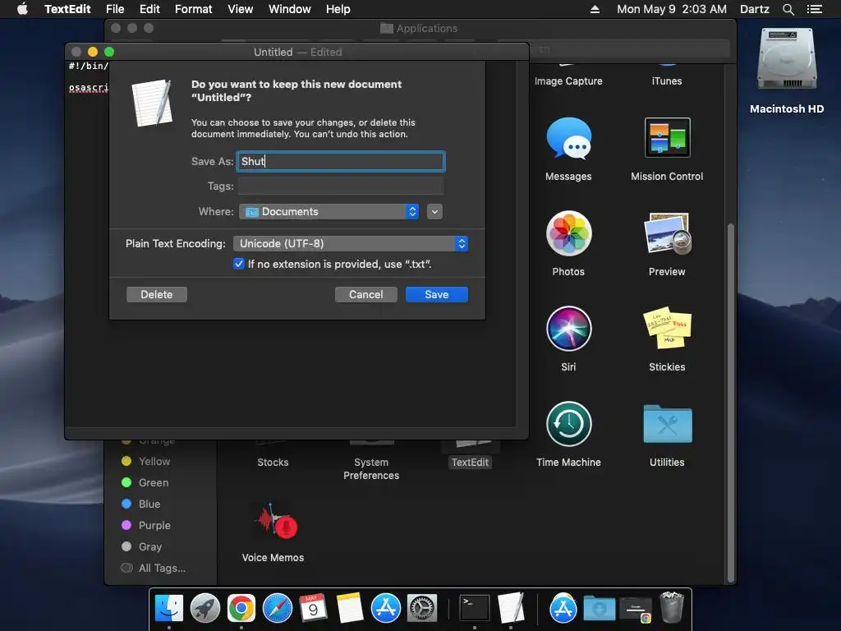The image size is (841, 631).
Task: Open the Where Documents location popup
Action: (329, 211)
